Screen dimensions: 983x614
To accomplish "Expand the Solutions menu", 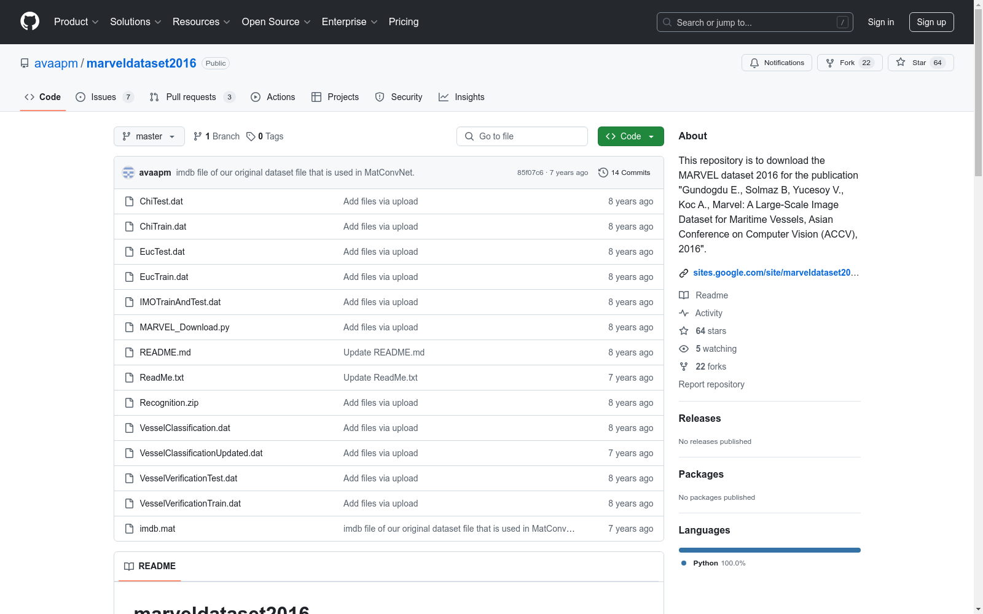I will (x=136, y=22).
